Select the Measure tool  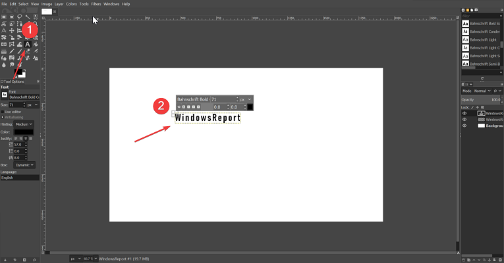4,30
